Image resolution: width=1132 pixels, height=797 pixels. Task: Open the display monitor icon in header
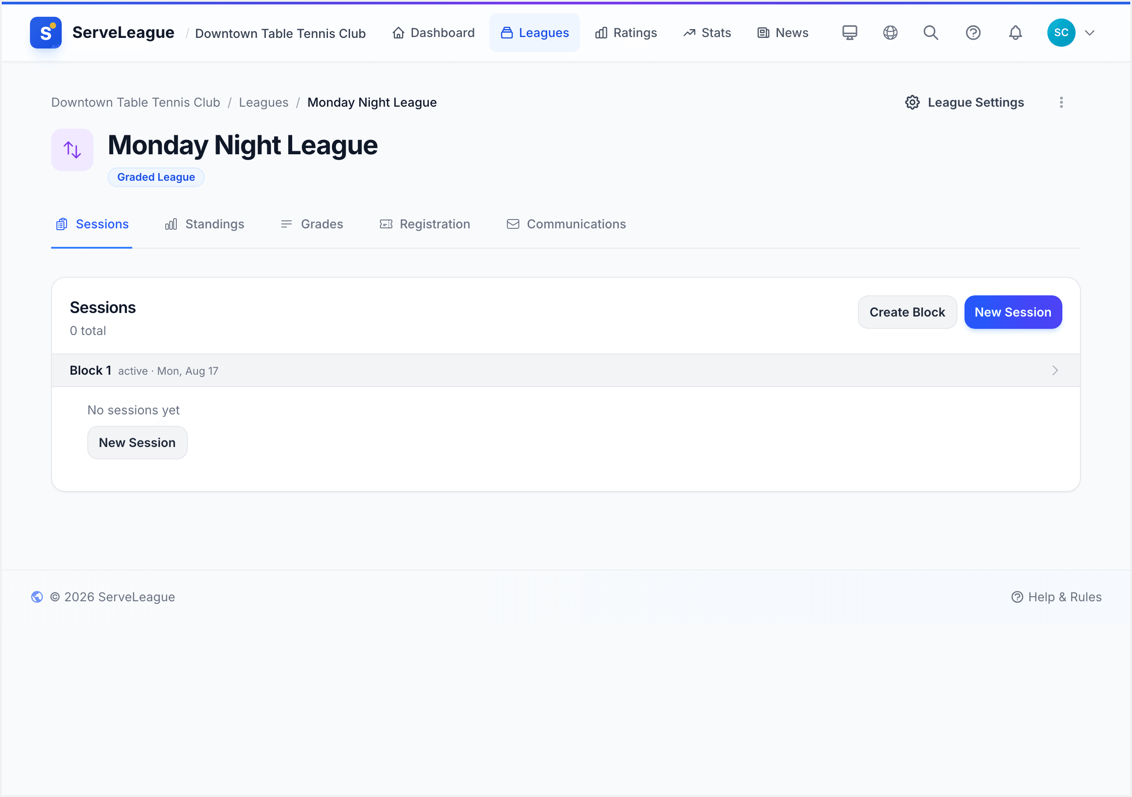849,33
